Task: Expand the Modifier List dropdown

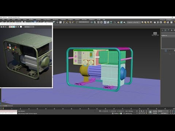Action: 168,35
